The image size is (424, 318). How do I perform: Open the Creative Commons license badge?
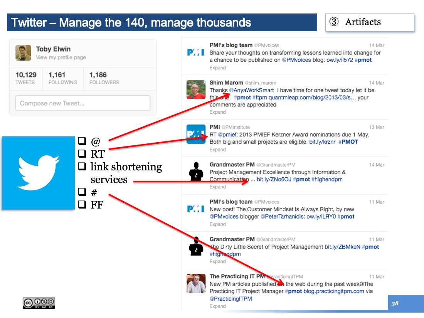[39, 303]
